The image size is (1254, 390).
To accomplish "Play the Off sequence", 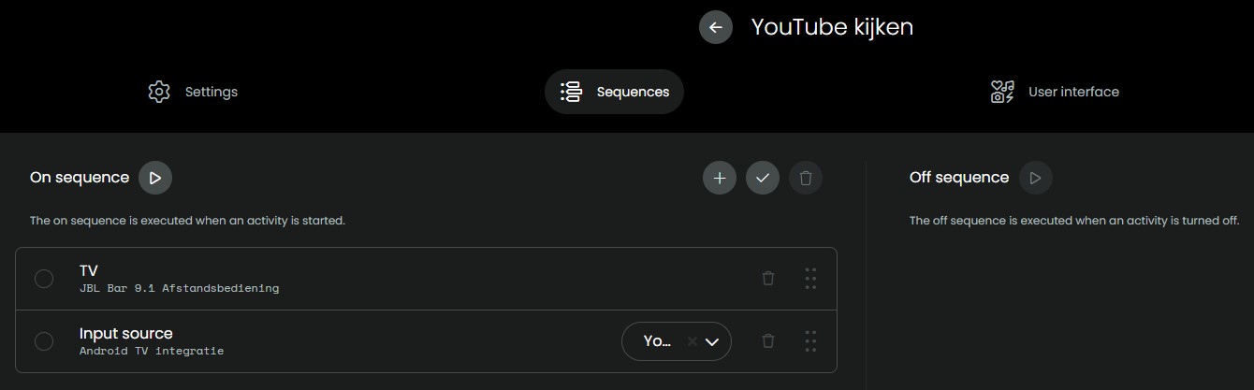I will (1035, 178).
